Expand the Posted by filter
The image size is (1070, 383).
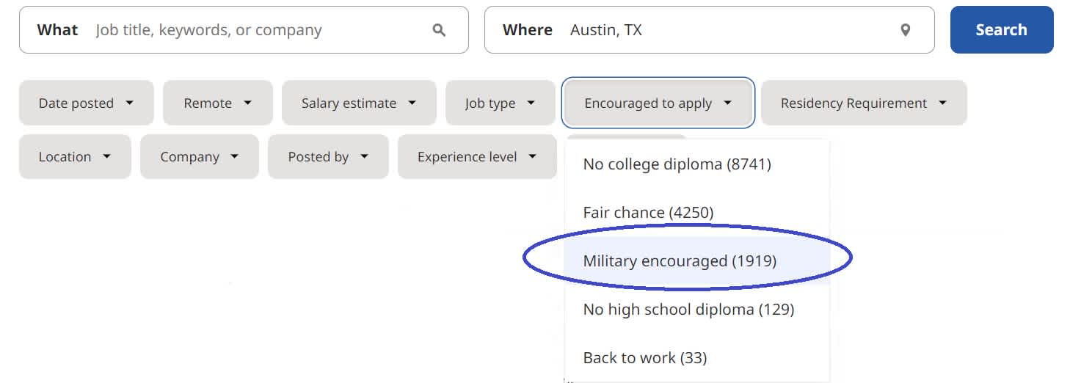pos(327,156)
